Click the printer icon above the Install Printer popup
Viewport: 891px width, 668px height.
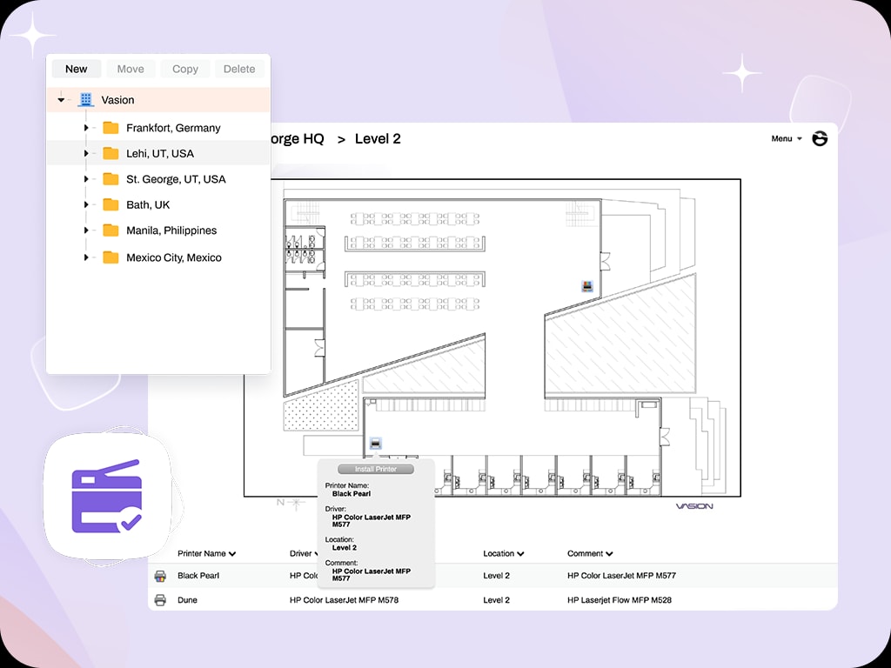[x=375, y=444]
